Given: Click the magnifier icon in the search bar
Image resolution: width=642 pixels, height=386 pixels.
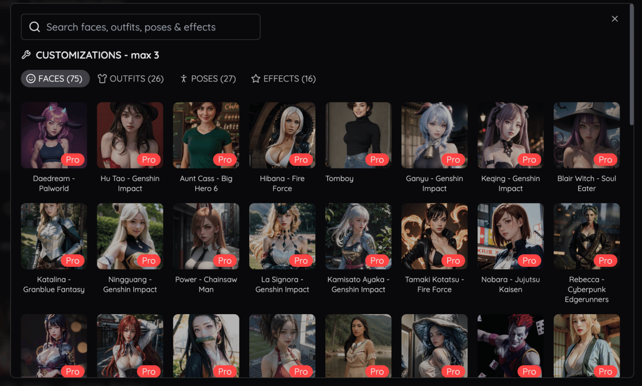Looking at the screenshot, I should [35, 27].
